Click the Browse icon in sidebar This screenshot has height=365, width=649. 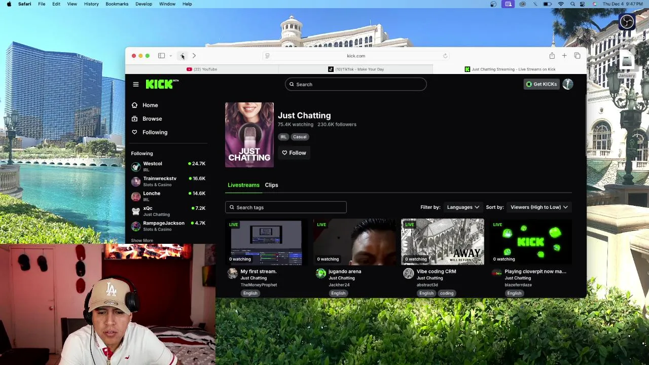[134, 119]
